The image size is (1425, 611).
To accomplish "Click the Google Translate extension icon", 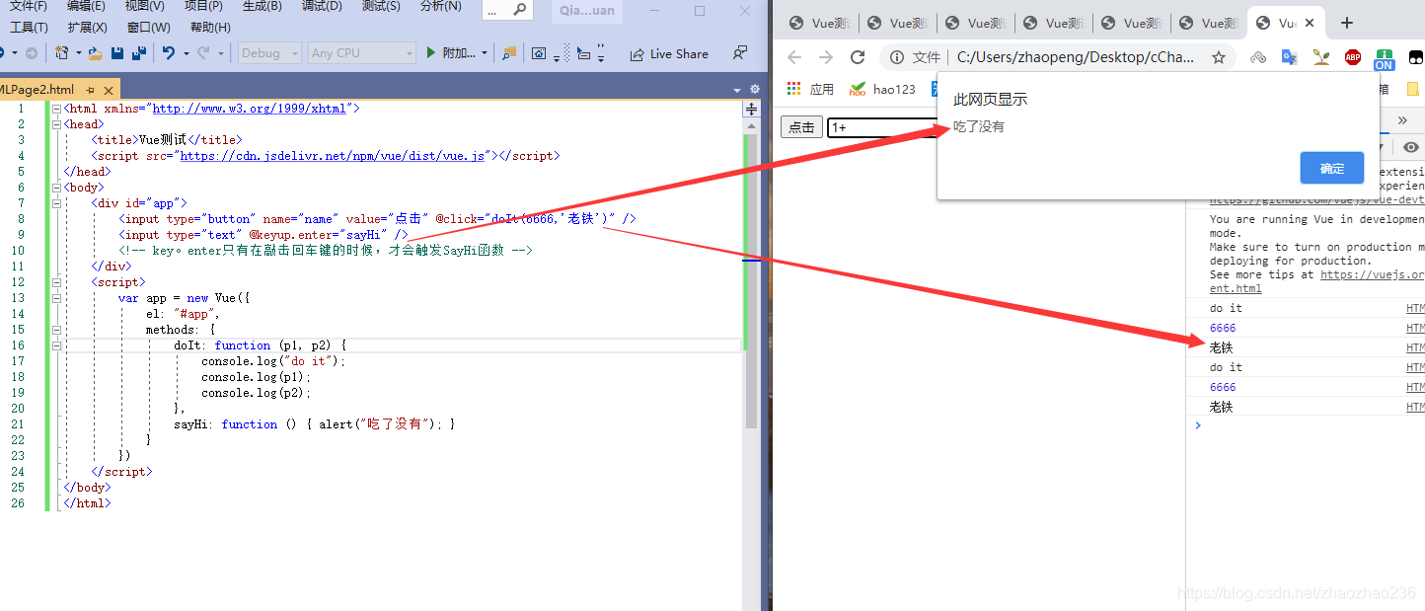I will [x=1290, y=57].
